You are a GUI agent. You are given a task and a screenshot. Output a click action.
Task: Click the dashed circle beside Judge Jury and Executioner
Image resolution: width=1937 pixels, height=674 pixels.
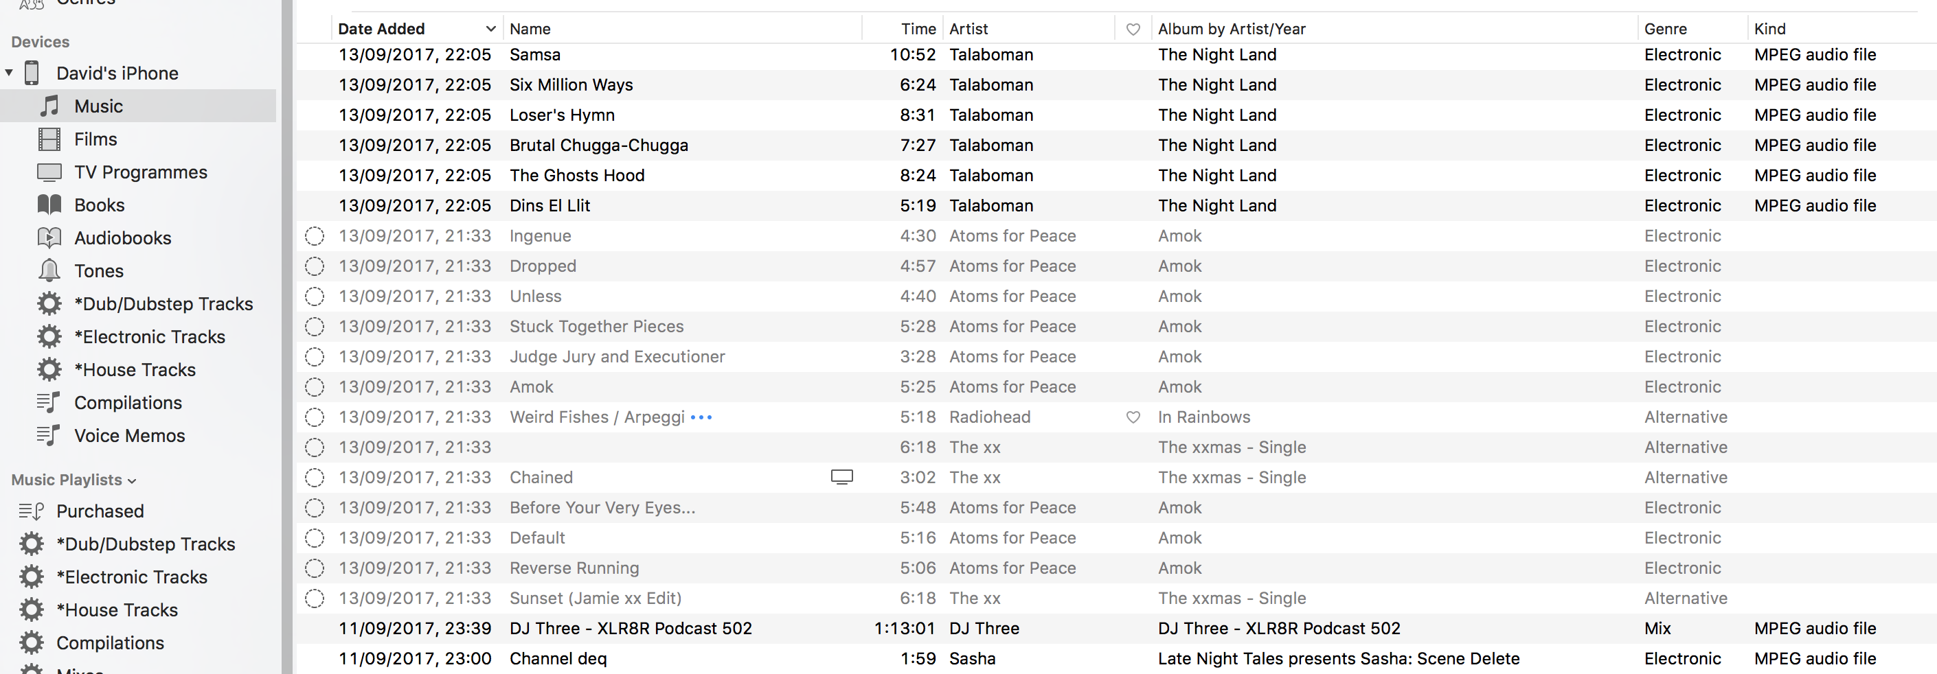click(x=315, y=356)
